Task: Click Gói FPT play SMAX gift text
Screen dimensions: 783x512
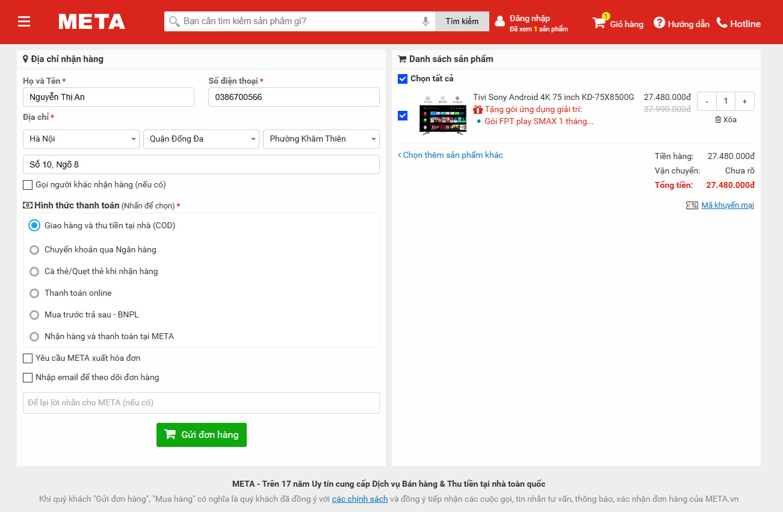Action: [539, 121]
